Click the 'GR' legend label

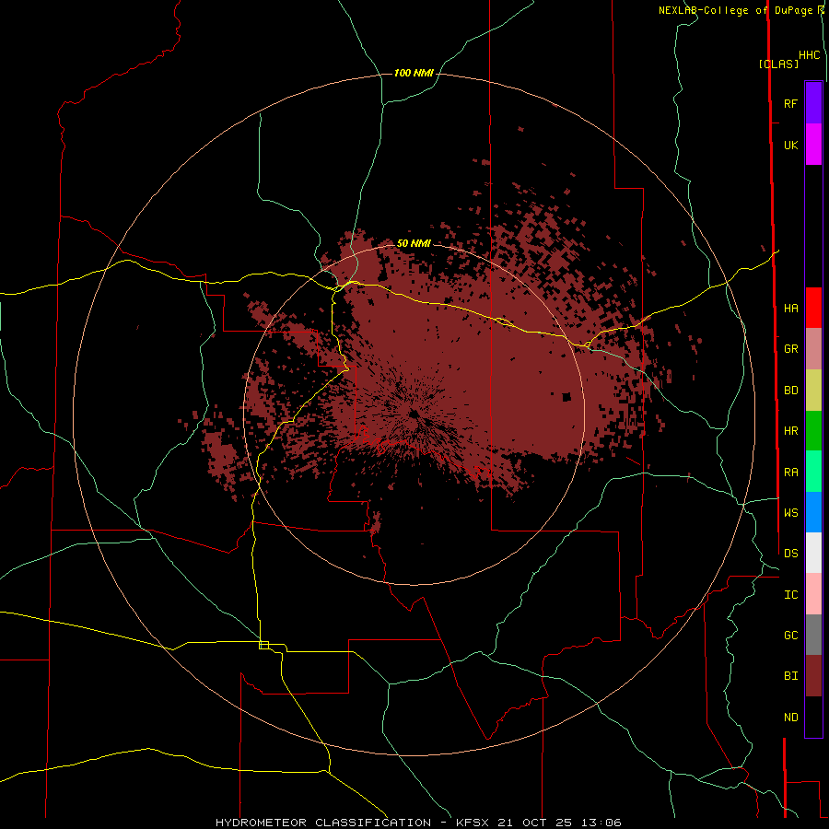click(x=790, y=349)
